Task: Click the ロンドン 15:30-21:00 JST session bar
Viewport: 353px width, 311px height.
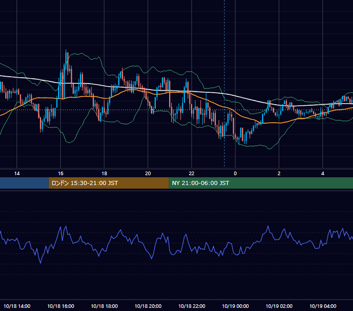Action: [x=108, y=183]
